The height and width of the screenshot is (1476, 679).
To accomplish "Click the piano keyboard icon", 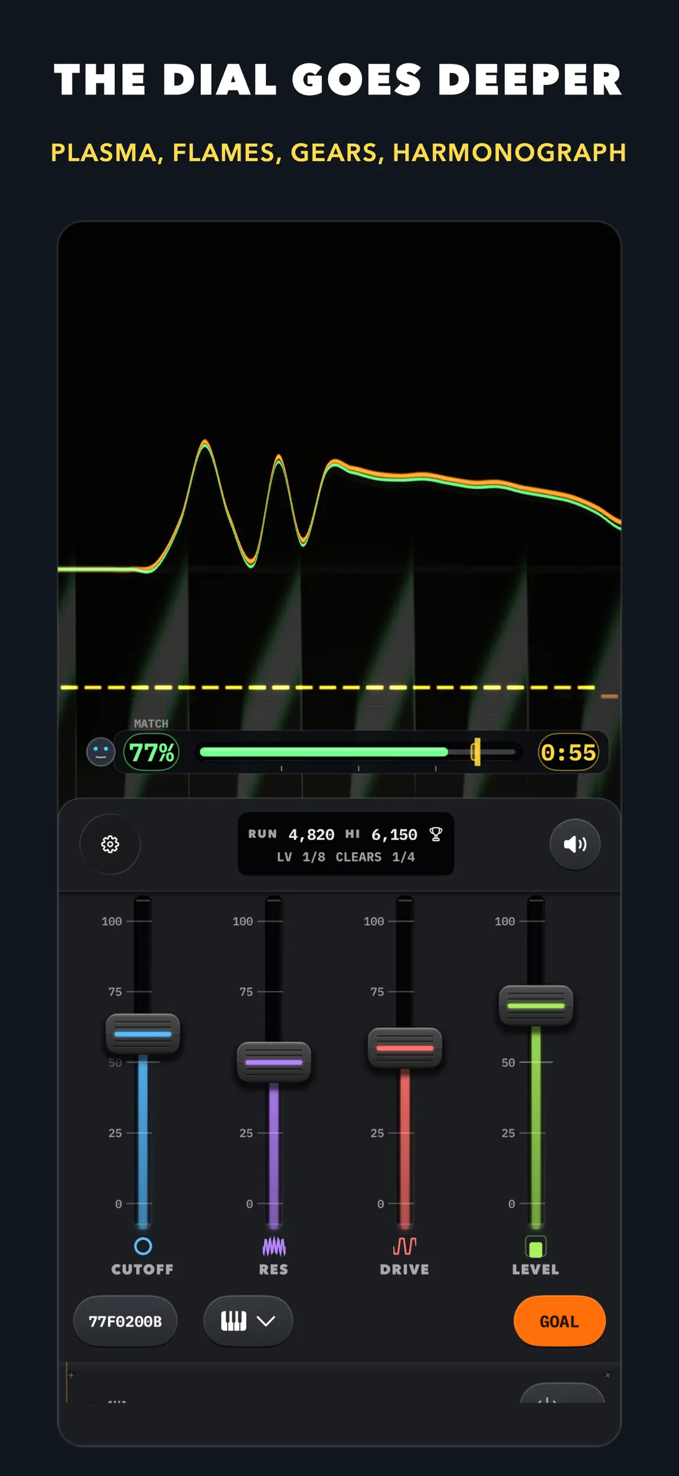I will 234,1321.
